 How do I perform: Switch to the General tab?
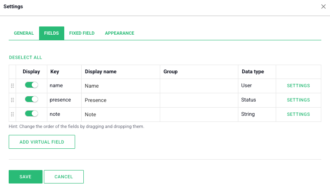click(24, 33)
